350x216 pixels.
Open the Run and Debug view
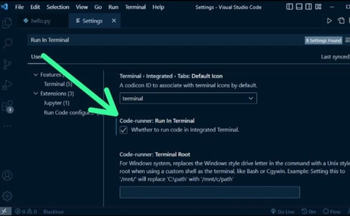[7, 85]
